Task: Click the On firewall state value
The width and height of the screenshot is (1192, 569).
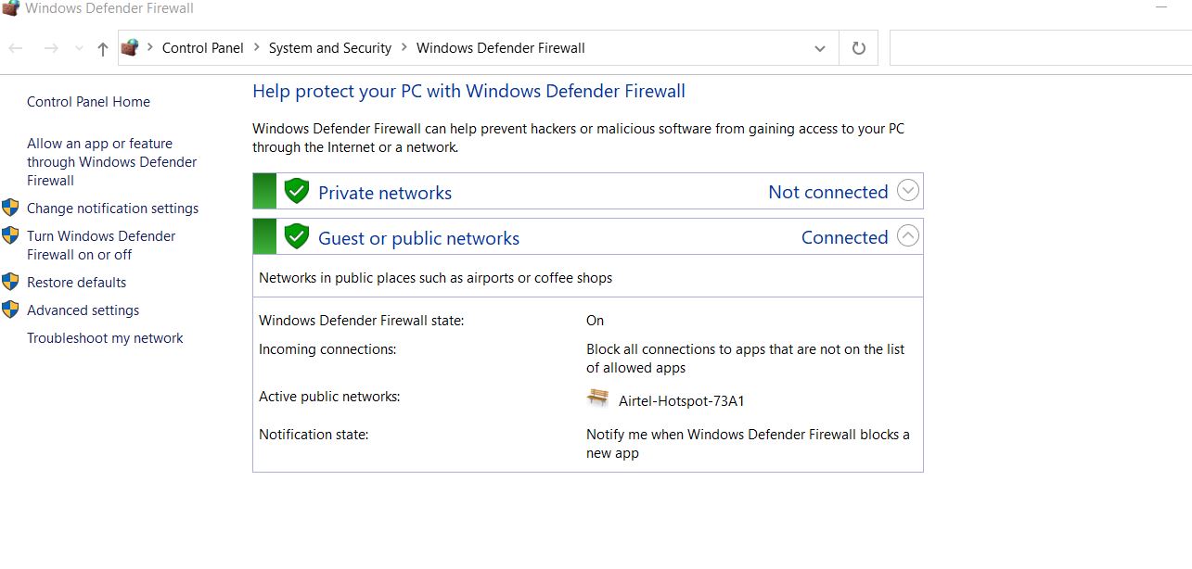Action: [x=595, y=321]
